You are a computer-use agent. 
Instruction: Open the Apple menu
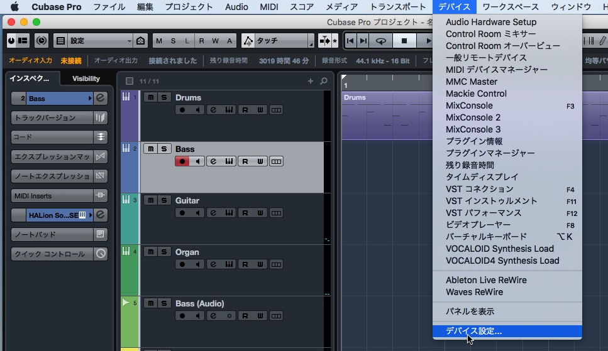click(14, 6)
